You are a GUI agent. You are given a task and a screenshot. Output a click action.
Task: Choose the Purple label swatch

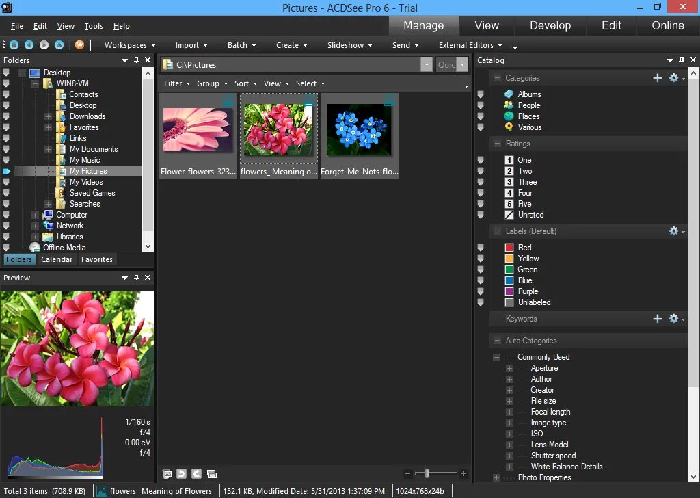click(509, 291)
